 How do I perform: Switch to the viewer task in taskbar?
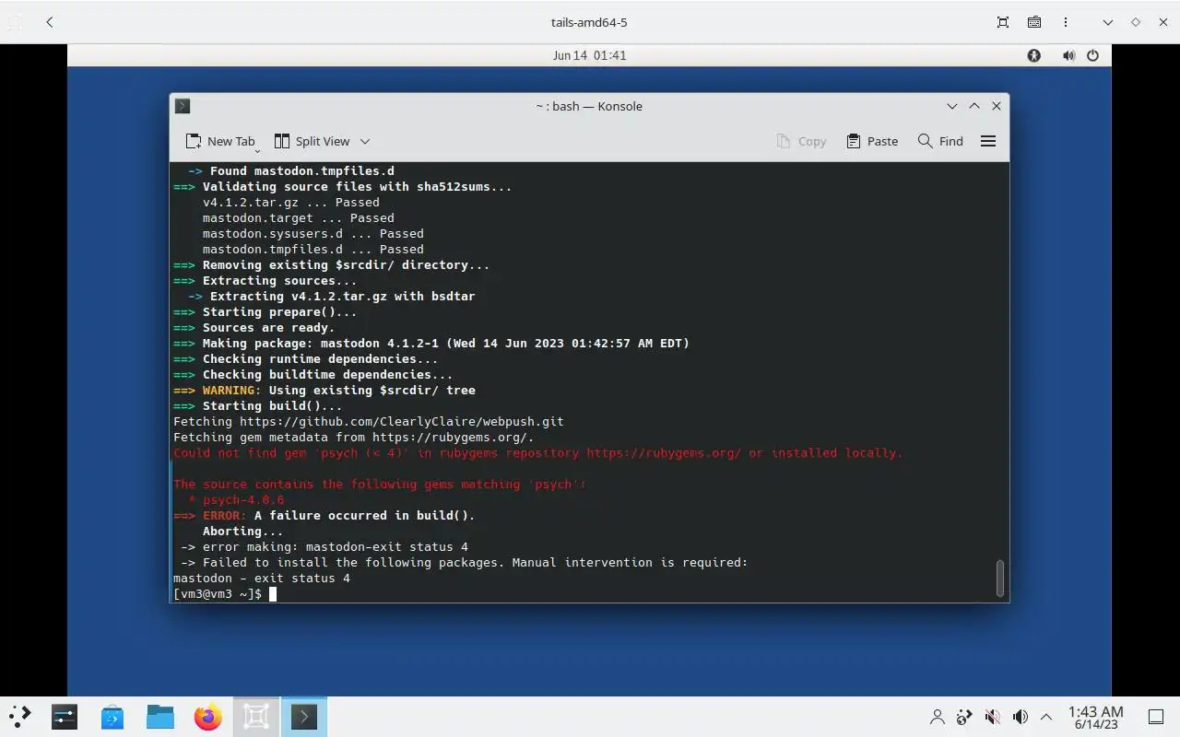(x=256, y=717)
